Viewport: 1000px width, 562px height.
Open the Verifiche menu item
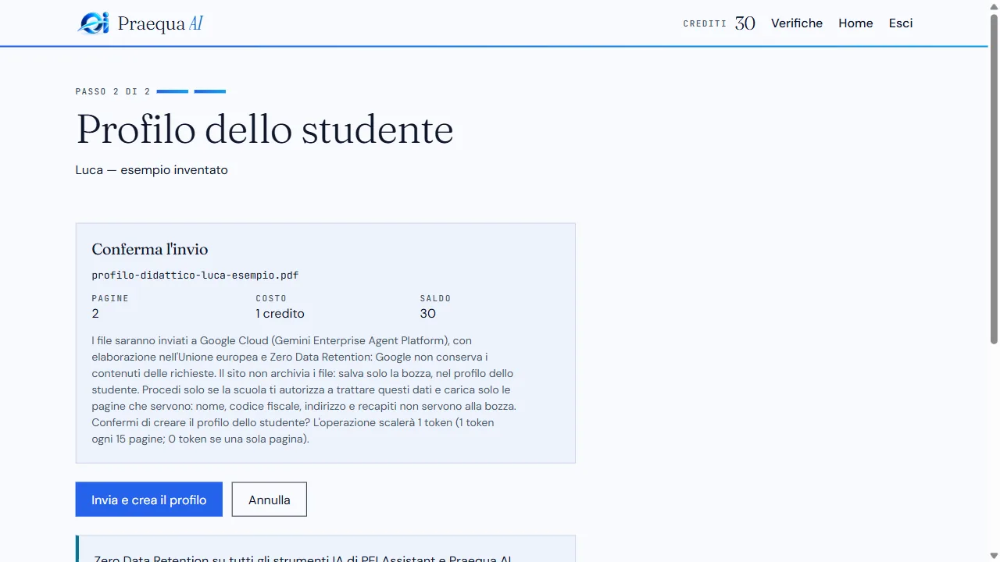[797, 23]
